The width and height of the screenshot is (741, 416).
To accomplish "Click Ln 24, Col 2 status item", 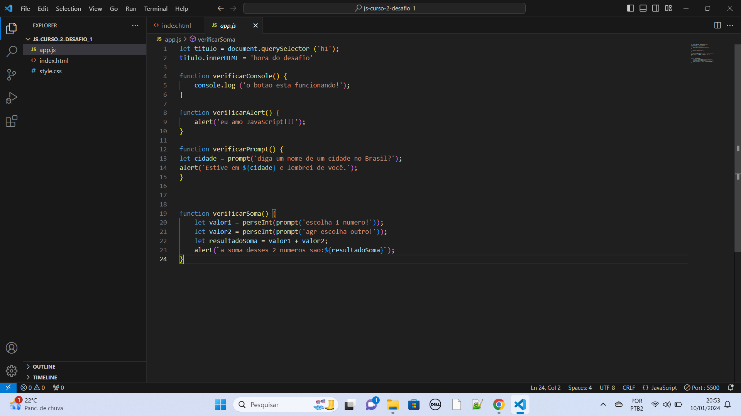I will click(x=545, y=387).
